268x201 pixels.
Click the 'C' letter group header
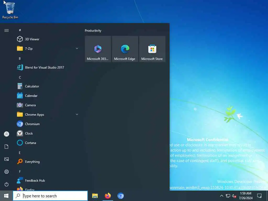tap(20, 77)
